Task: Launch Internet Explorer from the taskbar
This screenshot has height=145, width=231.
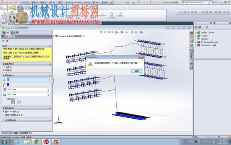Action: 17,142
